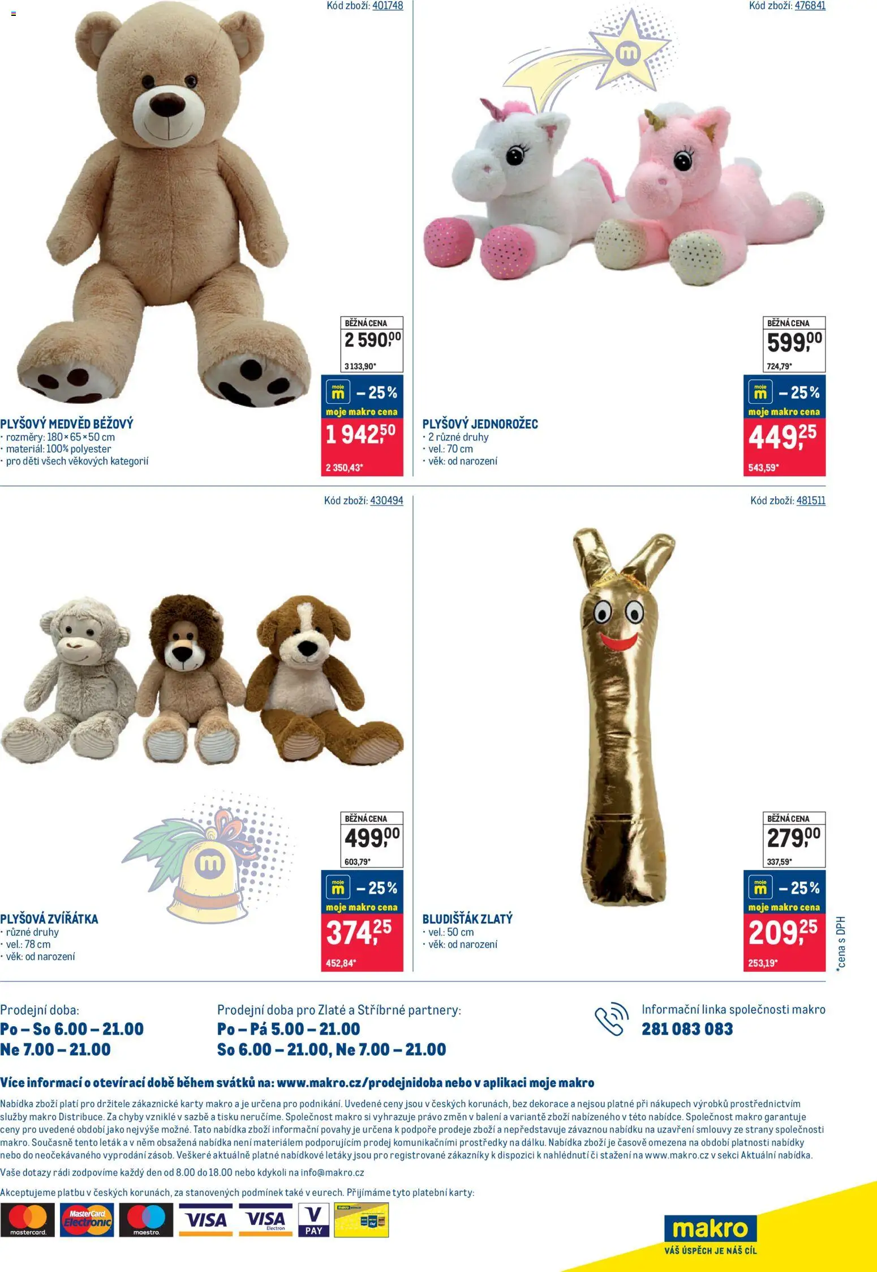
Task: Click the MasterCard Electronic logo
Action: coord(87,1220)
